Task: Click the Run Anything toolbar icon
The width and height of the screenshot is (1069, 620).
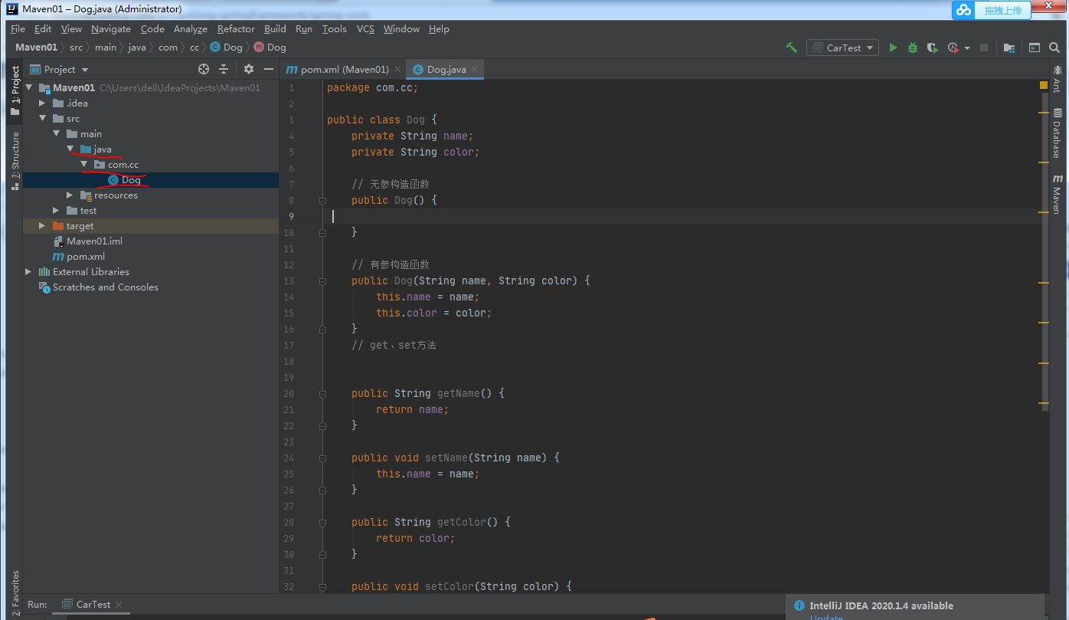Action: pos(1034,48)
